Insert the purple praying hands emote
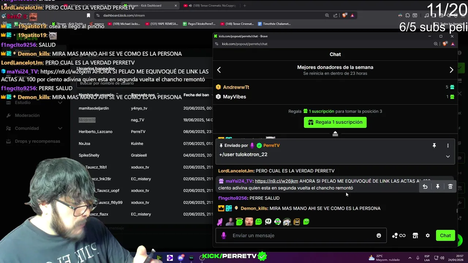The height and width of the screenshot is (263, 468). tap(220, 221)
